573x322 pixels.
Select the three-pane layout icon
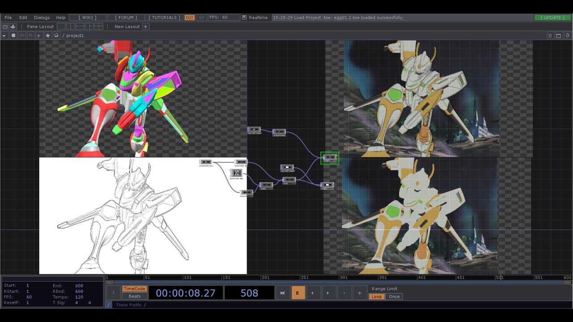[90, 26]
